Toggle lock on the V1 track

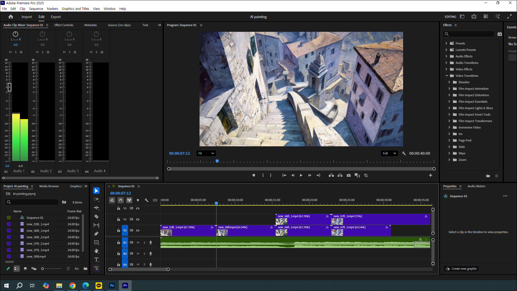pyautogui.click(x=118, y=230)
